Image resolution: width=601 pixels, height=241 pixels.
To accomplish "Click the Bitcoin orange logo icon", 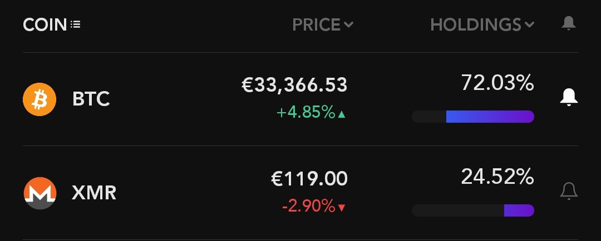I will 40,99.
